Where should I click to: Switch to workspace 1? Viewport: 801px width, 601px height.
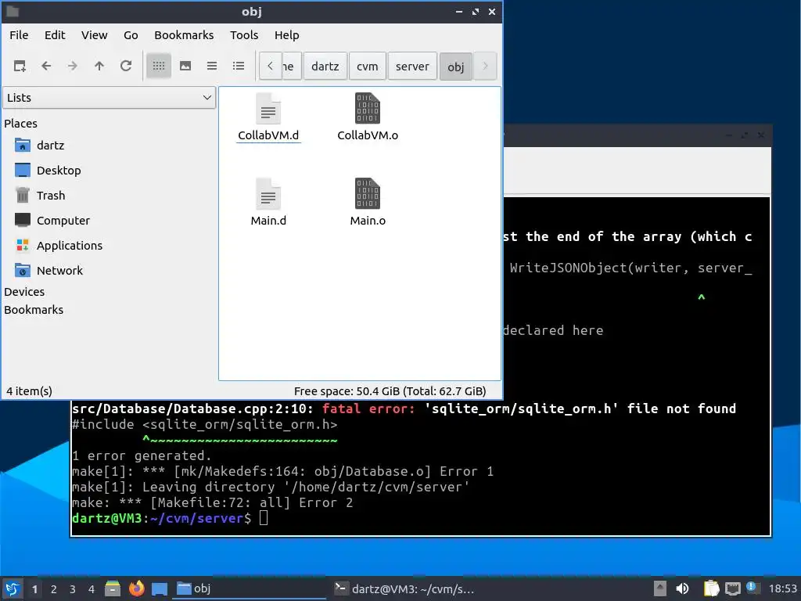click(x=34, y=589)
